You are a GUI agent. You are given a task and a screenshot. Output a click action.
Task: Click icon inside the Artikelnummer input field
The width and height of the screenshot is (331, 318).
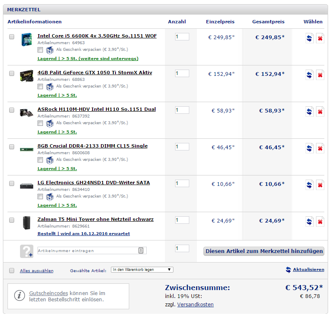141,250
